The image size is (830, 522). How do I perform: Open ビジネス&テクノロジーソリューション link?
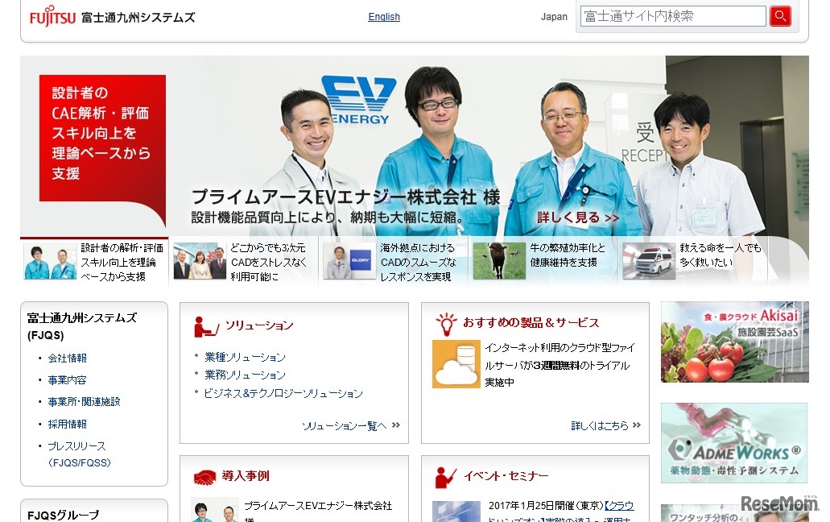[x=283, y=393]
